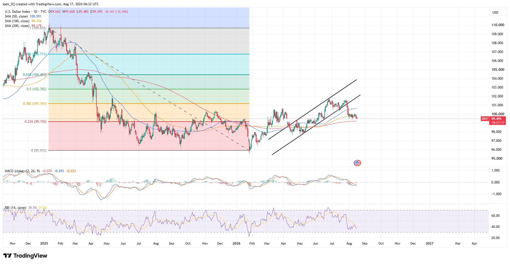Click the chart attribution text with ipek_SQ
This screenshot has height=264, width=510.
[x=51, y=4]
